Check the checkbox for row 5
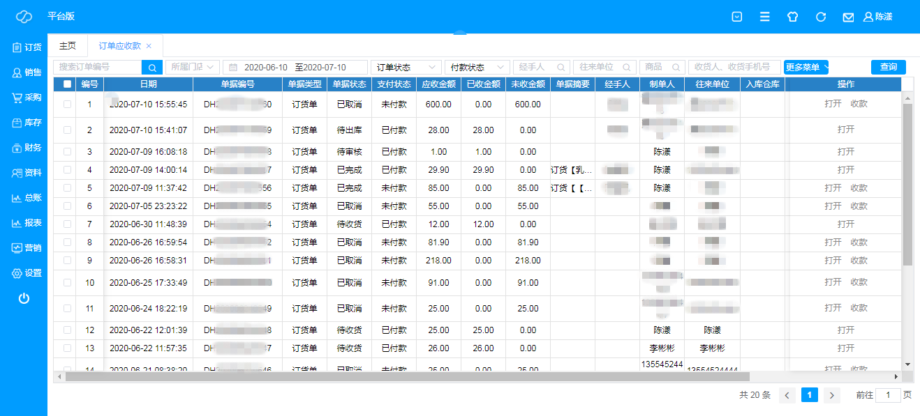Image resolution: width=920 pixels, height=416 pixels. [67, 188]
